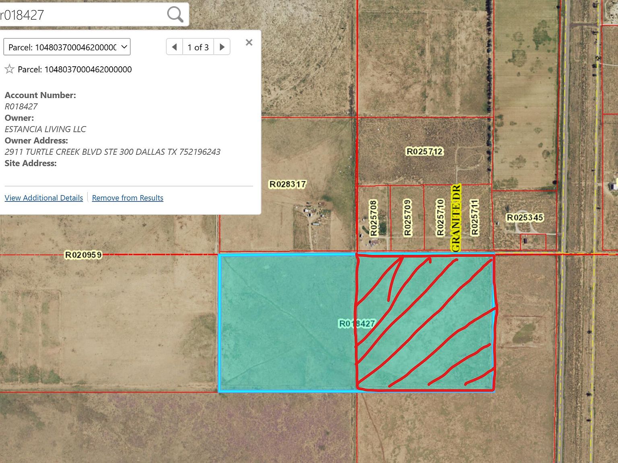Select parcel R025711 on the map
The height and width of the screenshot is (463, 618).
coord(476,217)
